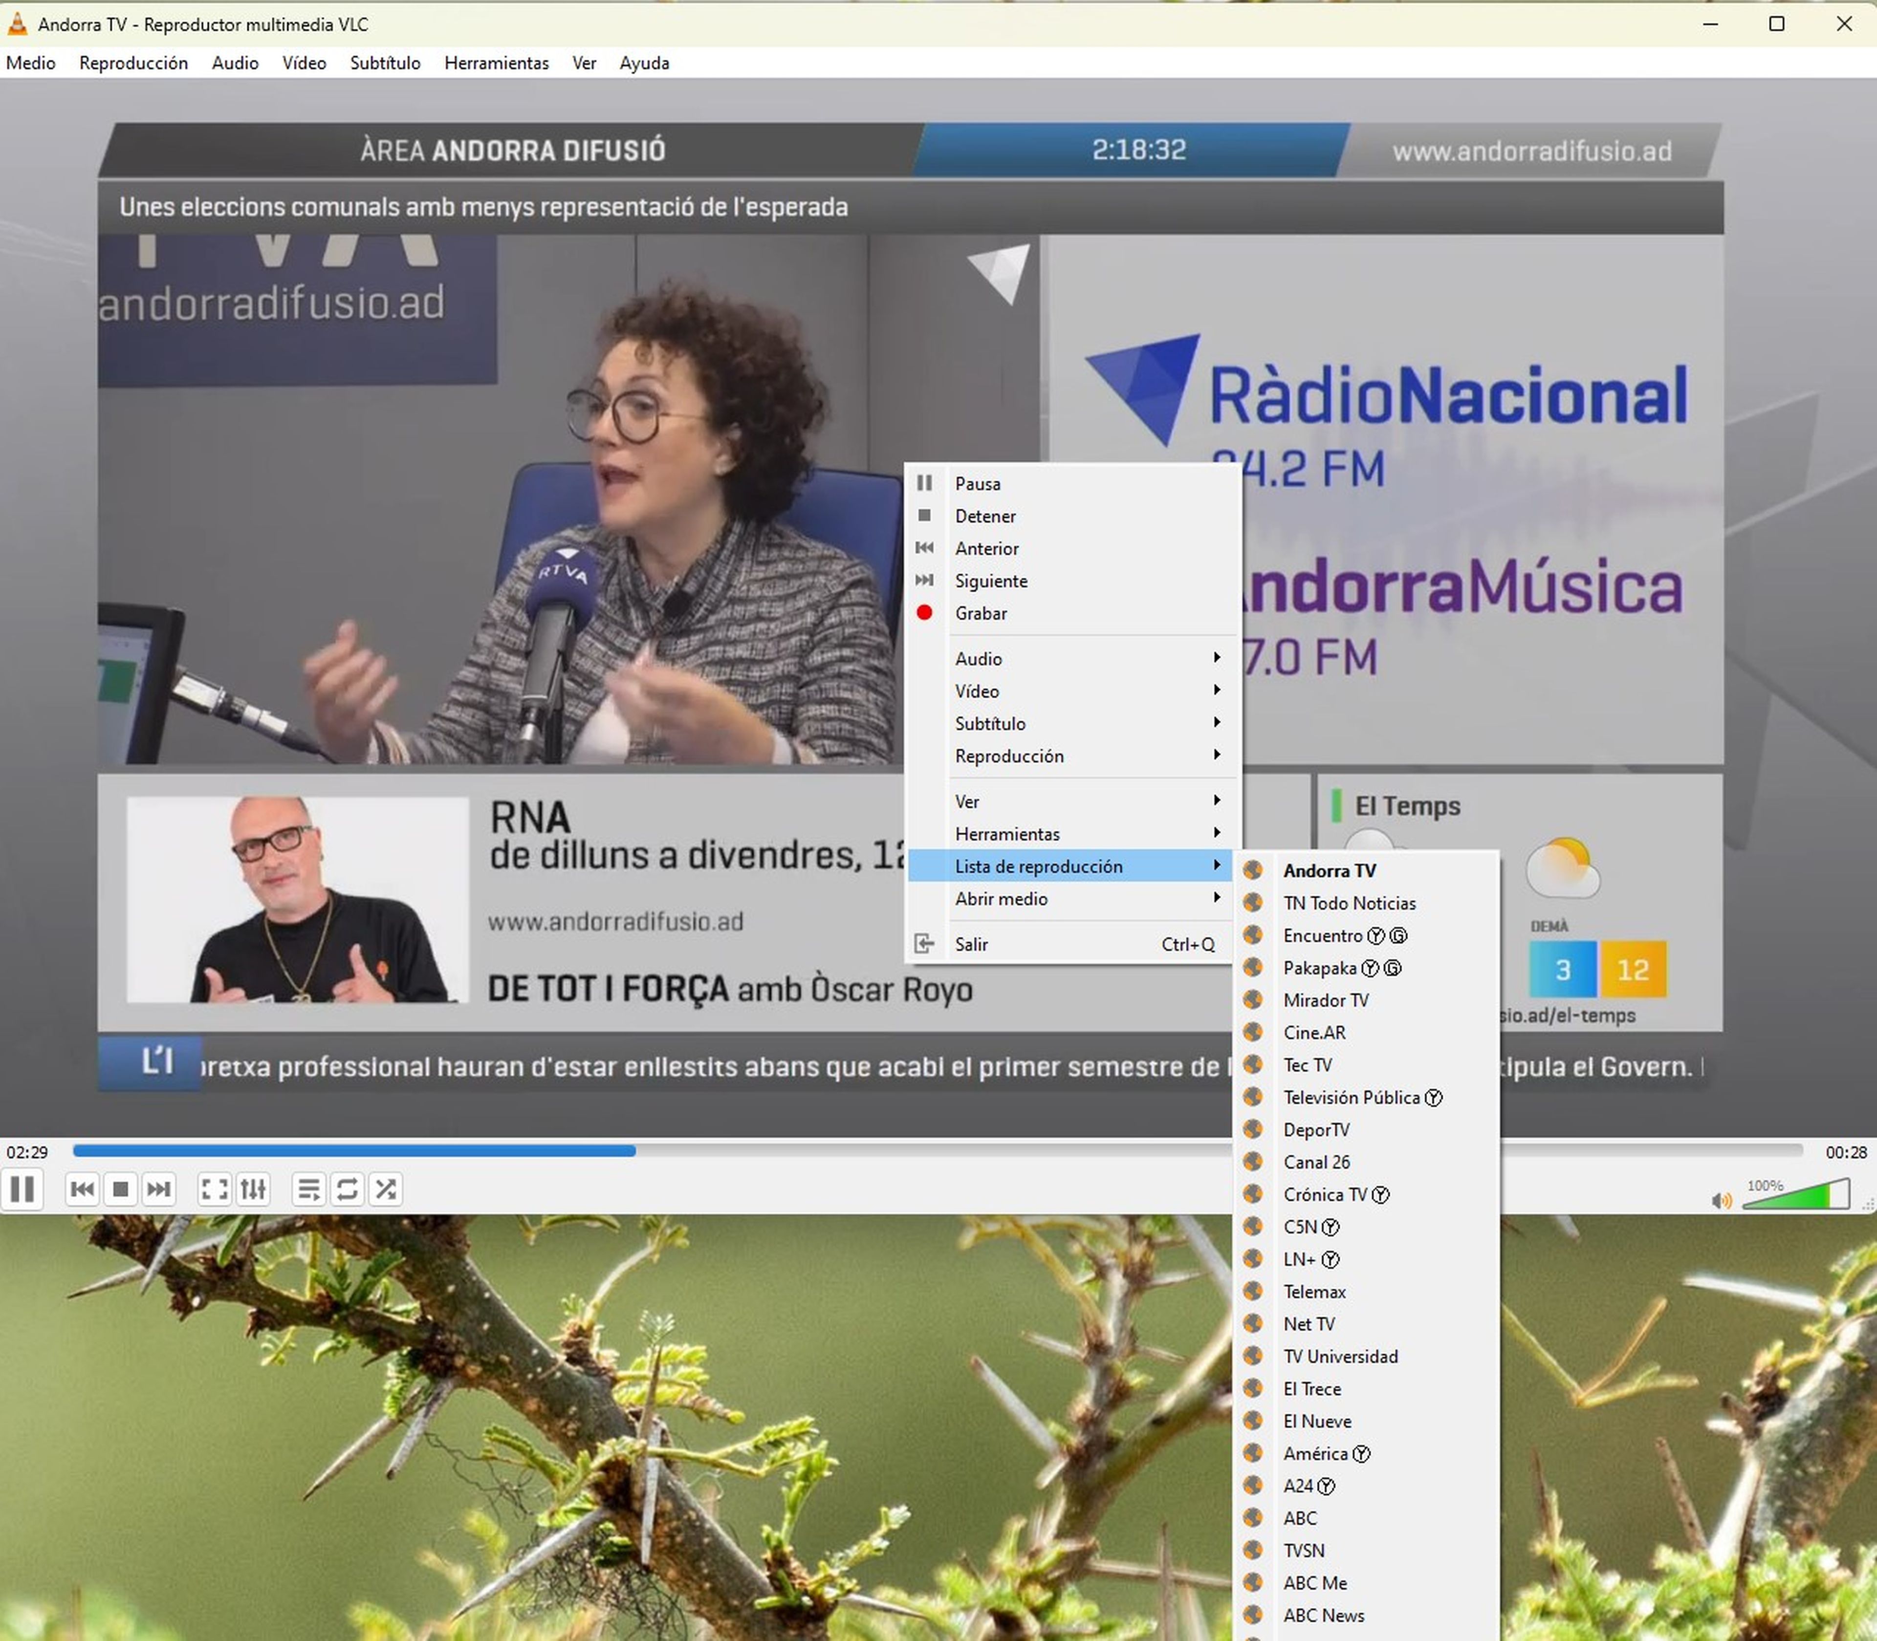This screenshot has width=1877, height=1641.
Task: Toggle remaining time display 00:28
Action: pos(1846,1152)
